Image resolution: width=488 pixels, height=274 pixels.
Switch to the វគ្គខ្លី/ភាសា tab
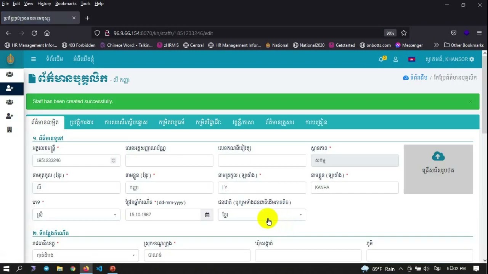243,122
